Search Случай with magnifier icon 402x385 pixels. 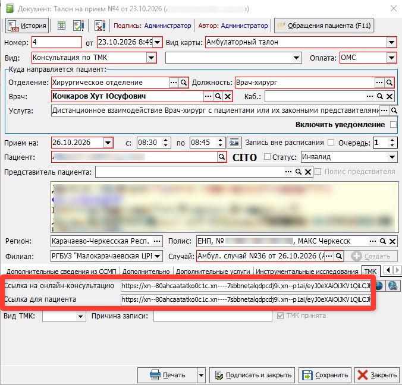[x=339, y=256]
